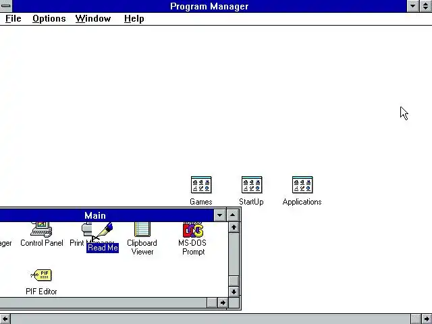Click Program Manager horizontal scroll right arrow
This screenshot has height=324, width=432.
pos(427,319)
